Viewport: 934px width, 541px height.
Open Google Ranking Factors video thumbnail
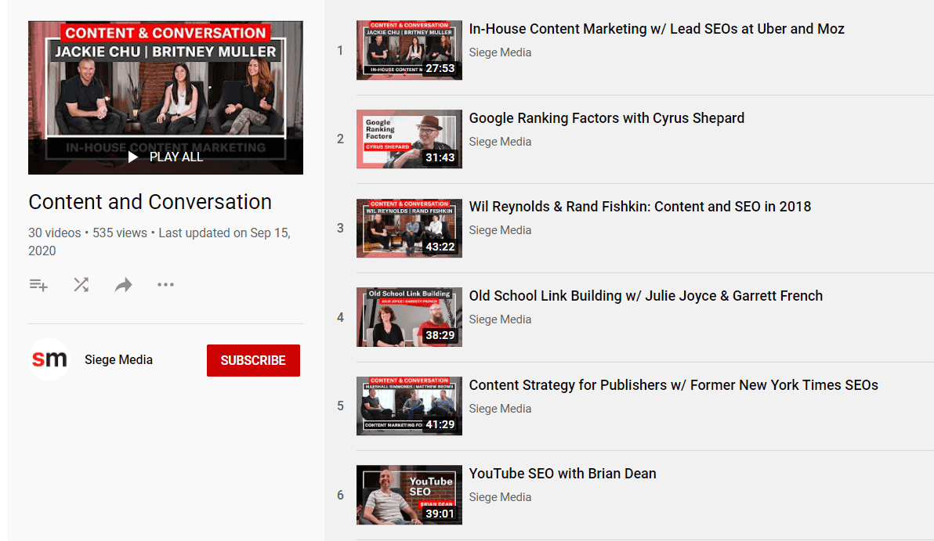tap(409, 139)
